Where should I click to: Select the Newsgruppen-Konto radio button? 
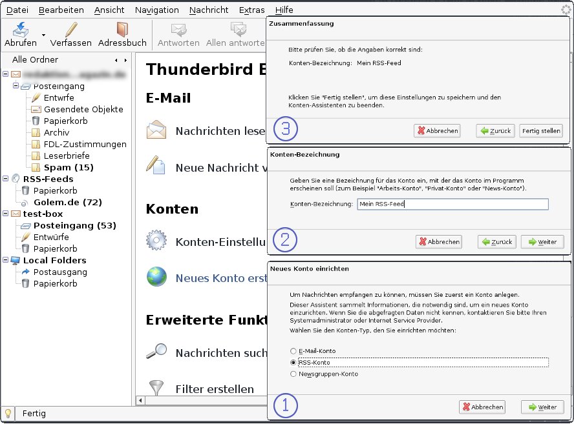tap(293, 374)
